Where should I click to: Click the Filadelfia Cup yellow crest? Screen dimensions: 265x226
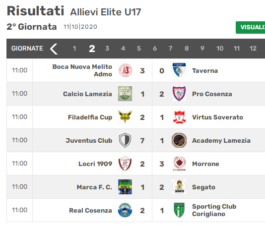pos(125,117)
